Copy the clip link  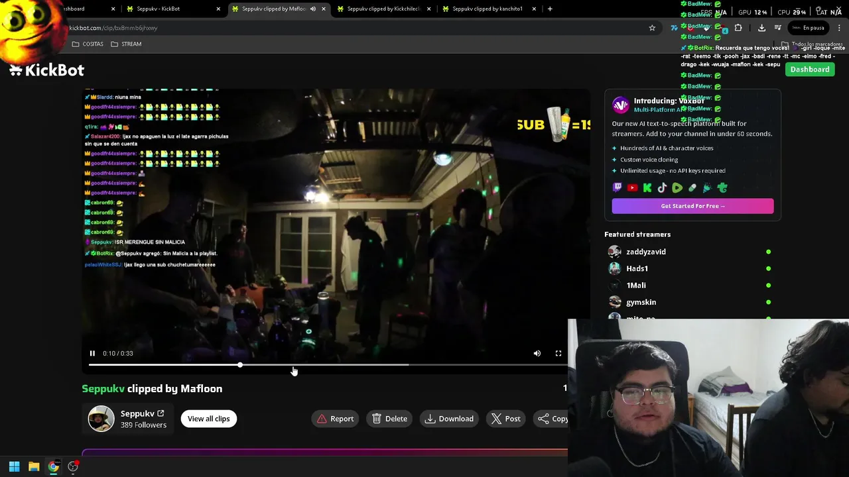click(551, 419)
